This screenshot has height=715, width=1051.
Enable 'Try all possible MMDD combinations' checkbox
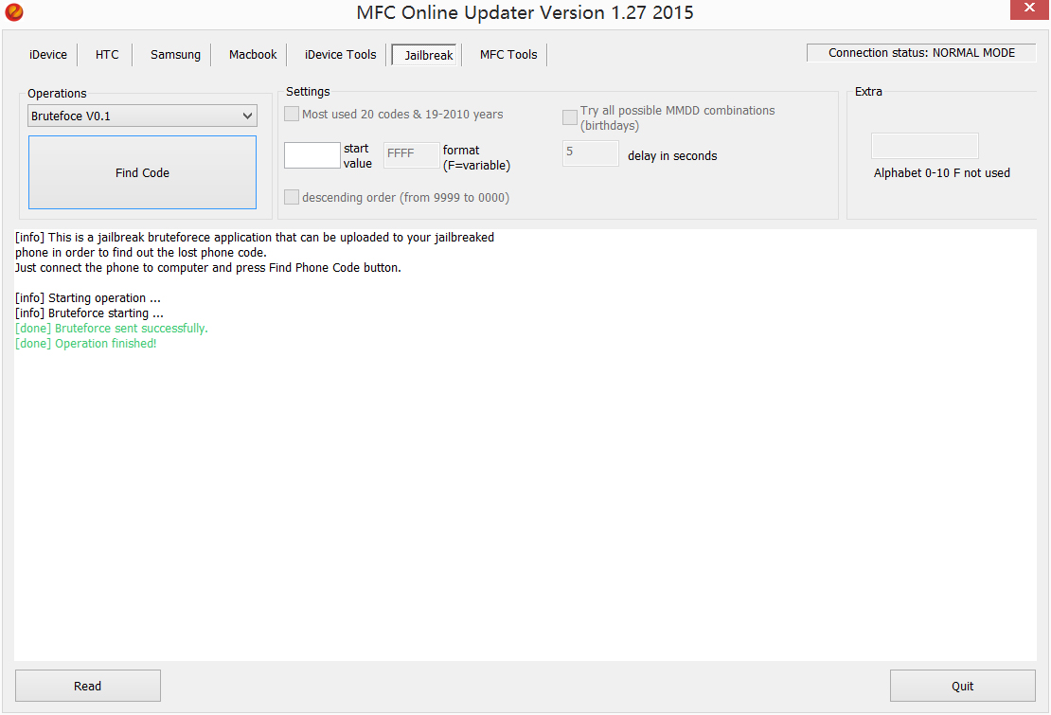pyautogui.click(x=570, y=117)
